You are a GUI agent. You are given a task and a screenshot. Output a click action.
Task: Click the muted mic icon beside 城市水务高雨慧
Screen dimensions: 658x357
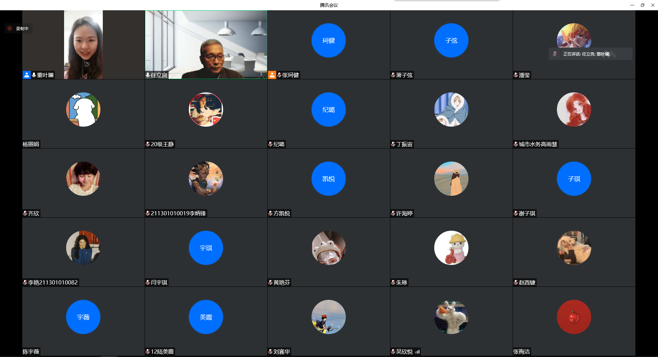pos(516,144)
